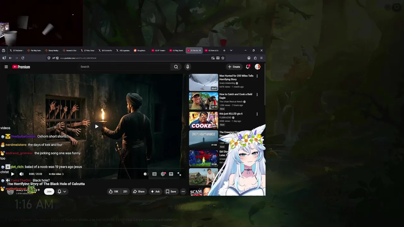Switch to the TheGamer X browser tab
The width and height of the screenshot is (404, 227).
pos(16,50)
